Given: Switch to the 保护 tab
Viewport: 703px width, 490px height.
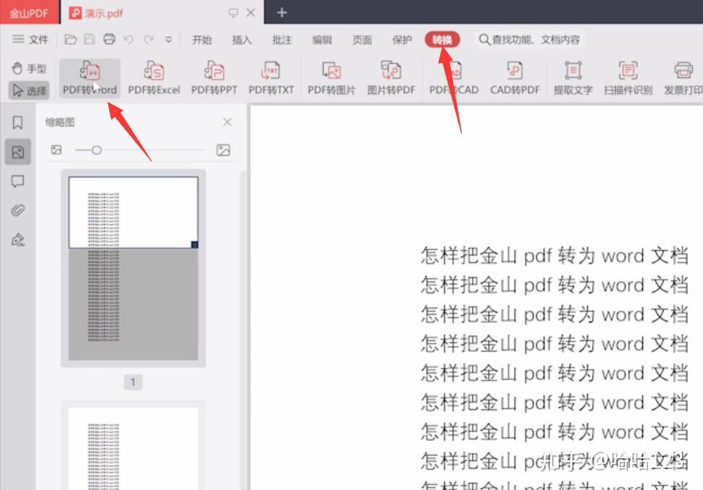Looking at the screenshot, I should click(402, 40).
